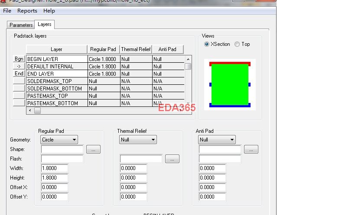The height and width of the screenshot is (215, 355).
Task: Click the Thermal Relief Width field
Action: click(x=134, y=168)
